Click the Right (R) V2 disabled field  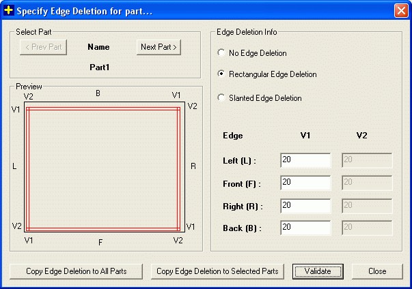[367, 206]
